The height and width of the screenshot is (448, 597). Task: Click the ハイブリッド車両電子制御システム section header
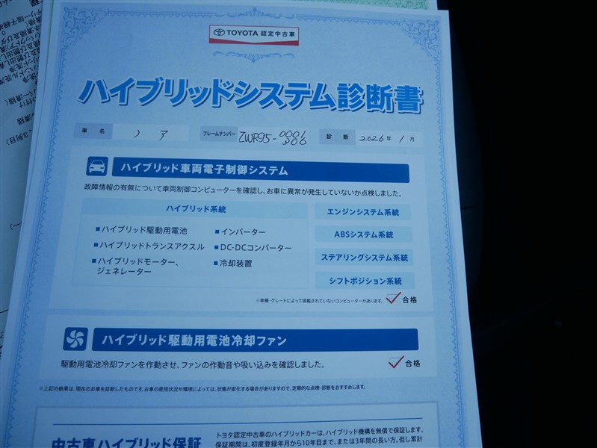(259, 170)
